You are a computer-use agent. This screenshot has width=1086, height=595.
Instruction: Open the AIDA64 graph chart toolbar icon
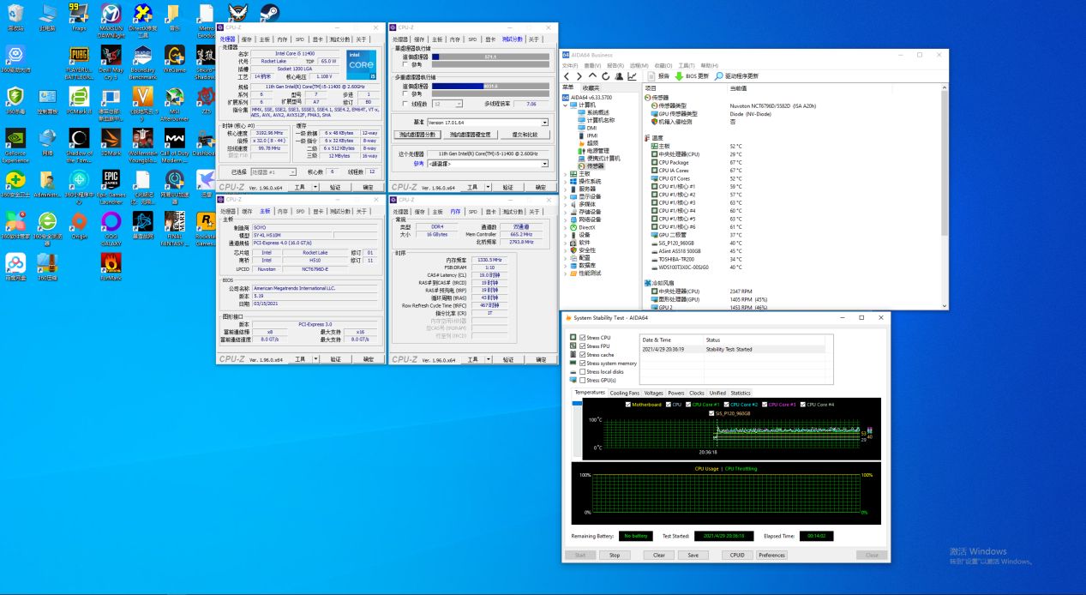(632, 76)
